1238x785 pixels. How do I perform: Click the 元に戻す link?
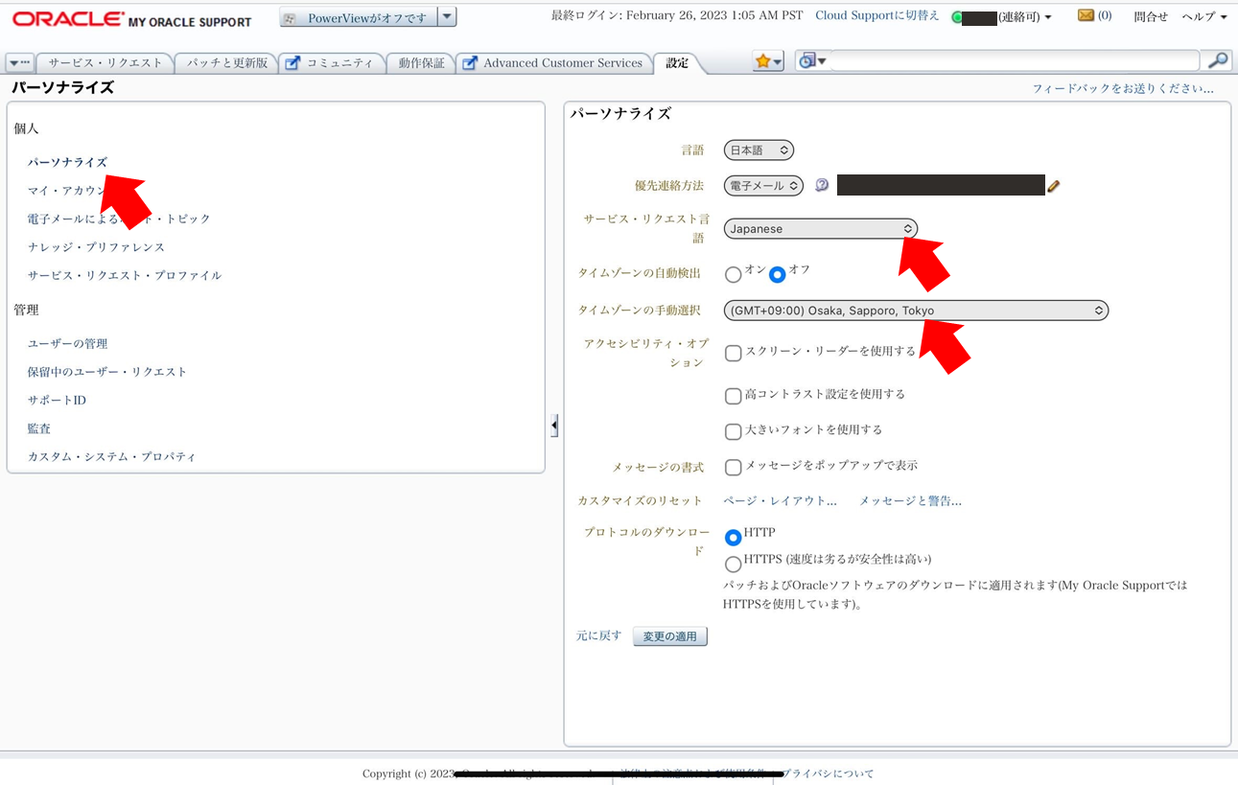click(599, 635)
